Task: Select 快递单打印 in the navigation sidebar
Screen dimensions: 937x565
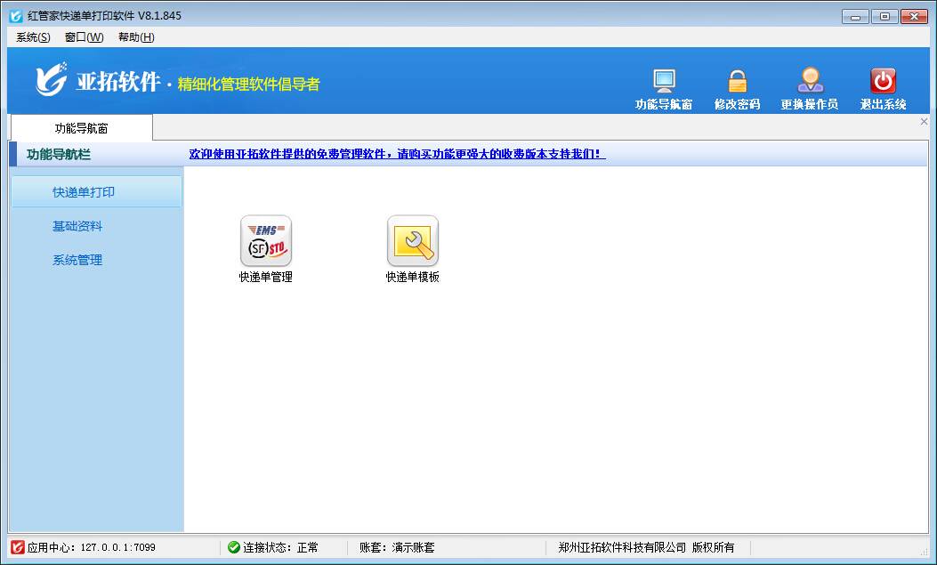Action: 84,192
